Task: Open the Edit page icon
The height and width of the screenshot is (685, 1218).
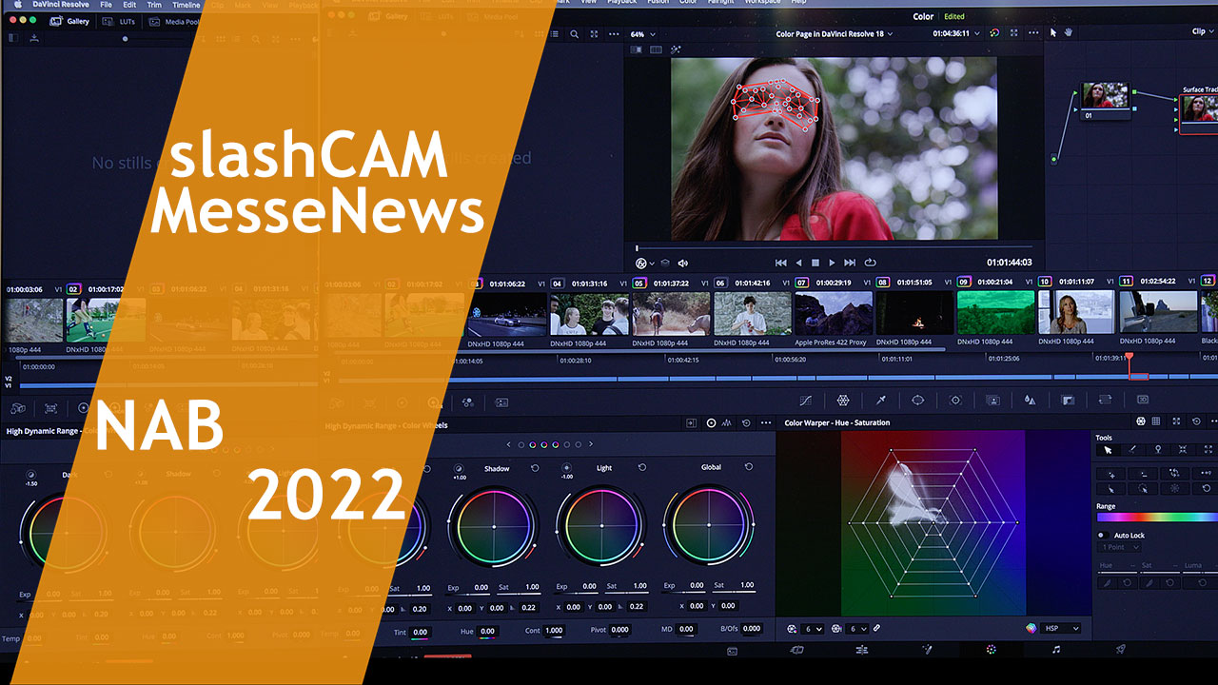Action: point(861,650)
